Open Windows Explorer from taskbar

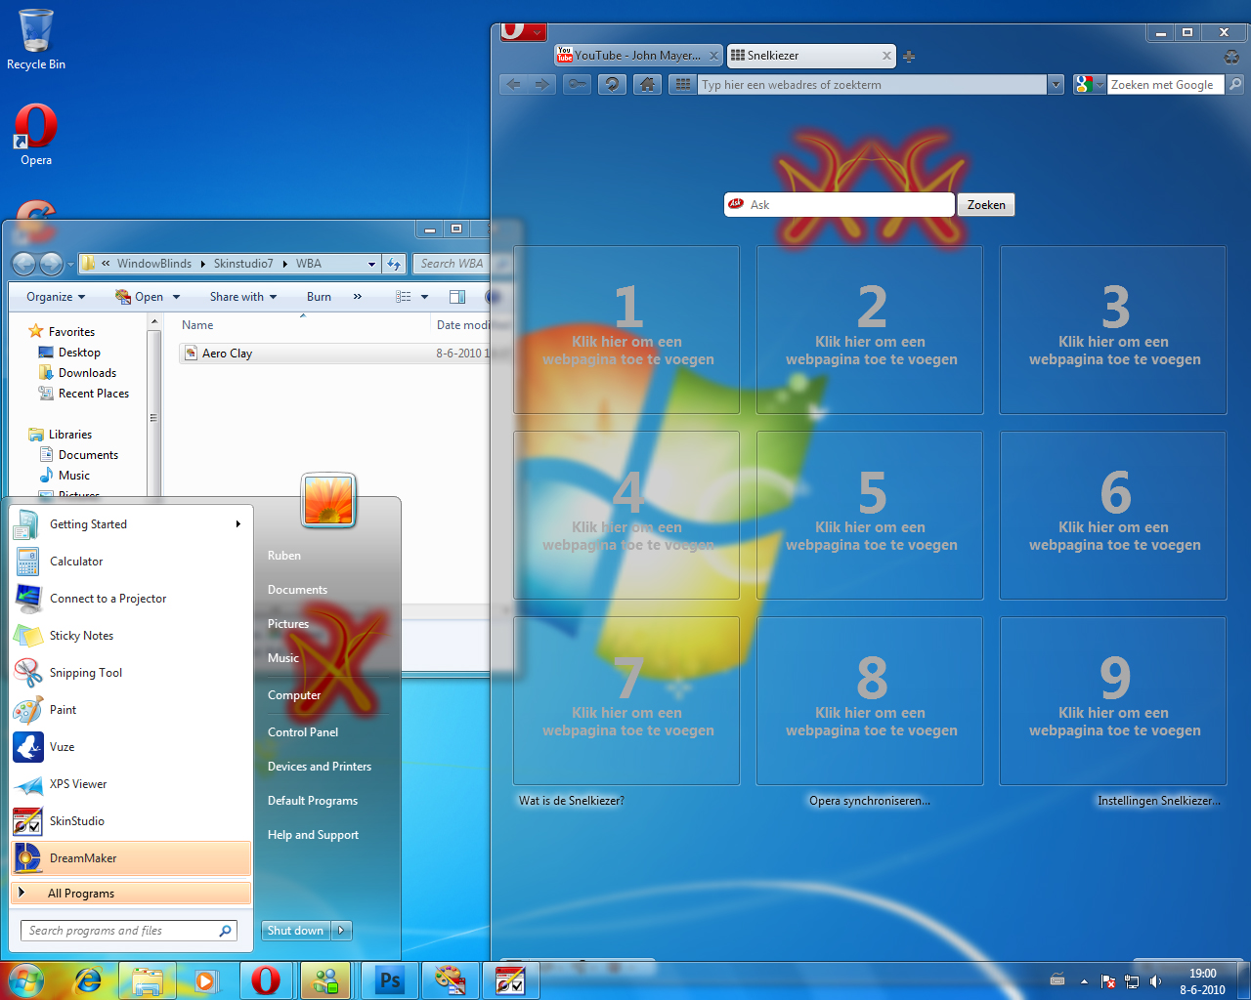tap(148, 980)
